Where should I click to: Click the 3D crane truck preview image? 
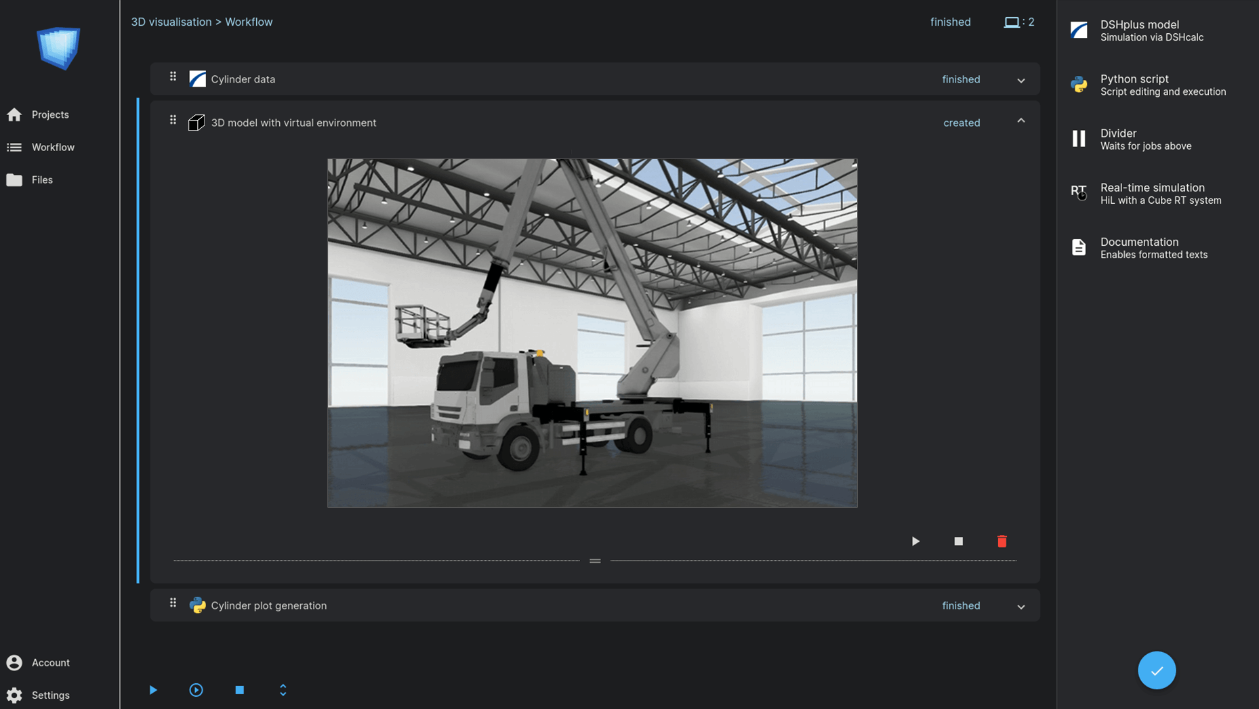[x=592, y=333]
